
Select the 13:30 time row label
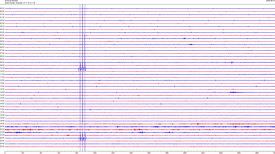(2, 89)
